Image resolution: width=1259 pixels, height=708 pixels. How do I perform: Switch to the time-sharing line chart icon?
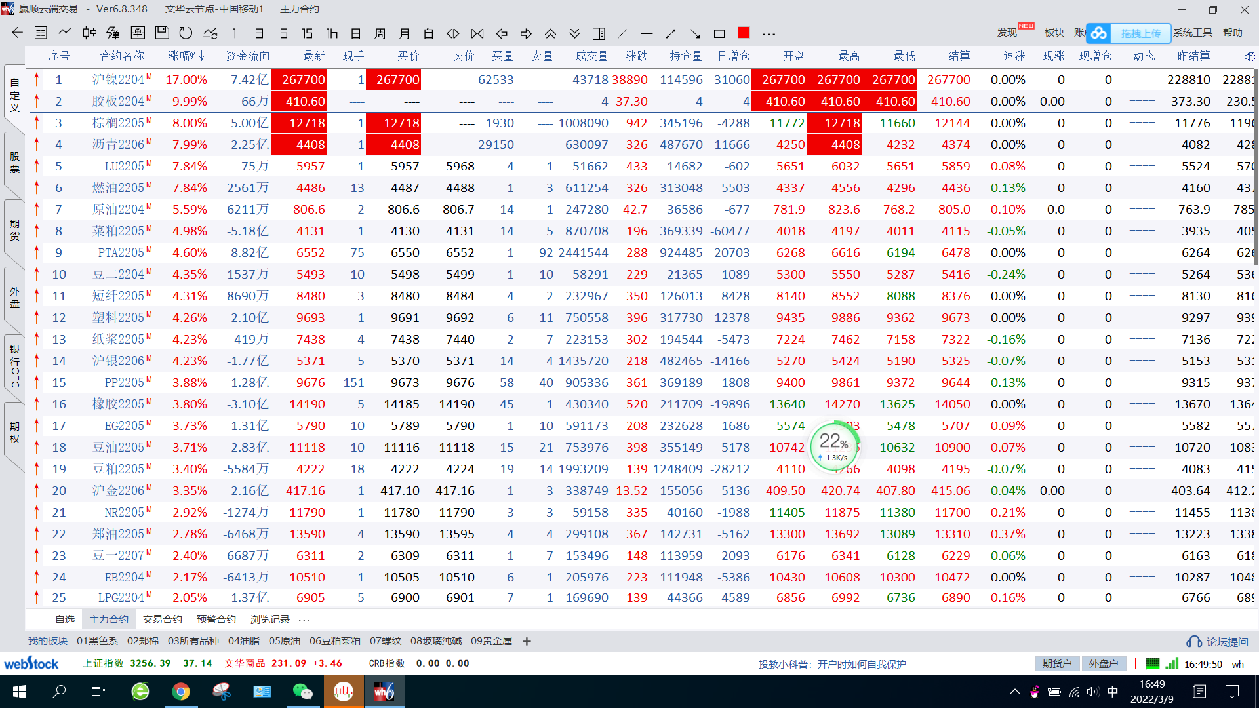(65, 33)
